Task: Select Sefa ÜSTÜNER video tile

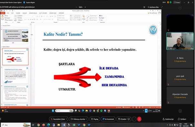Action: point(180,41)
